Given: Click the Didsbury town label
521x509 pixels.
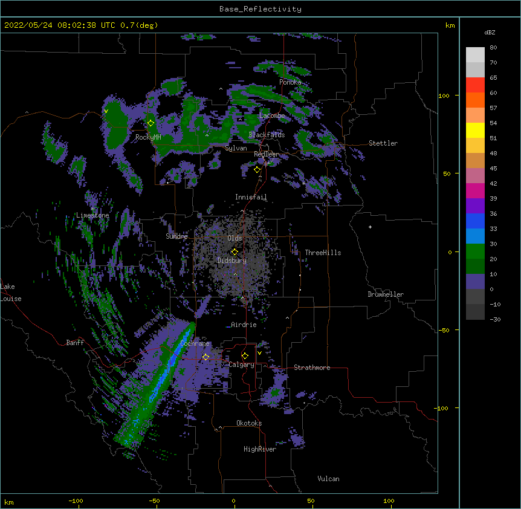Looking at the screenshot, I should coord(232,261).
